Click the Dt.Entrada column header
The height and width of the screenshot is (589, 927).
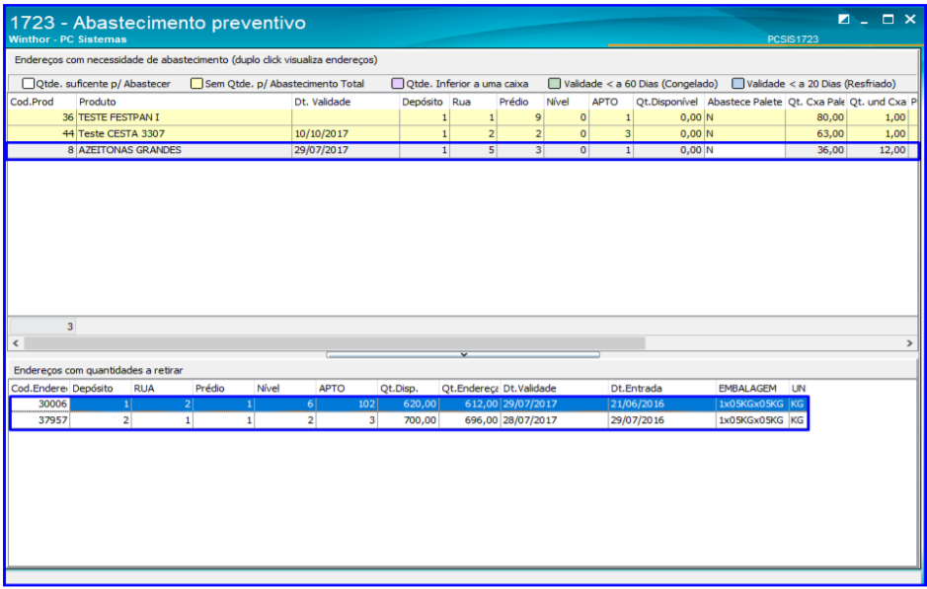[x=661, y=388]
